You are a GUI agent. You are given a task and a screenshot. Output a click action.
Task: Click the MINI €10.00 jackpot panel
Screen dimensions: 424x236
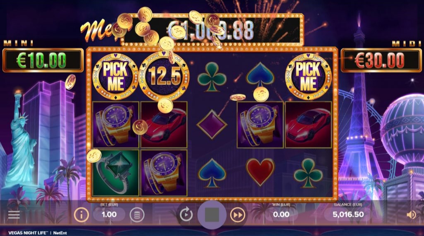pos(43,60)
